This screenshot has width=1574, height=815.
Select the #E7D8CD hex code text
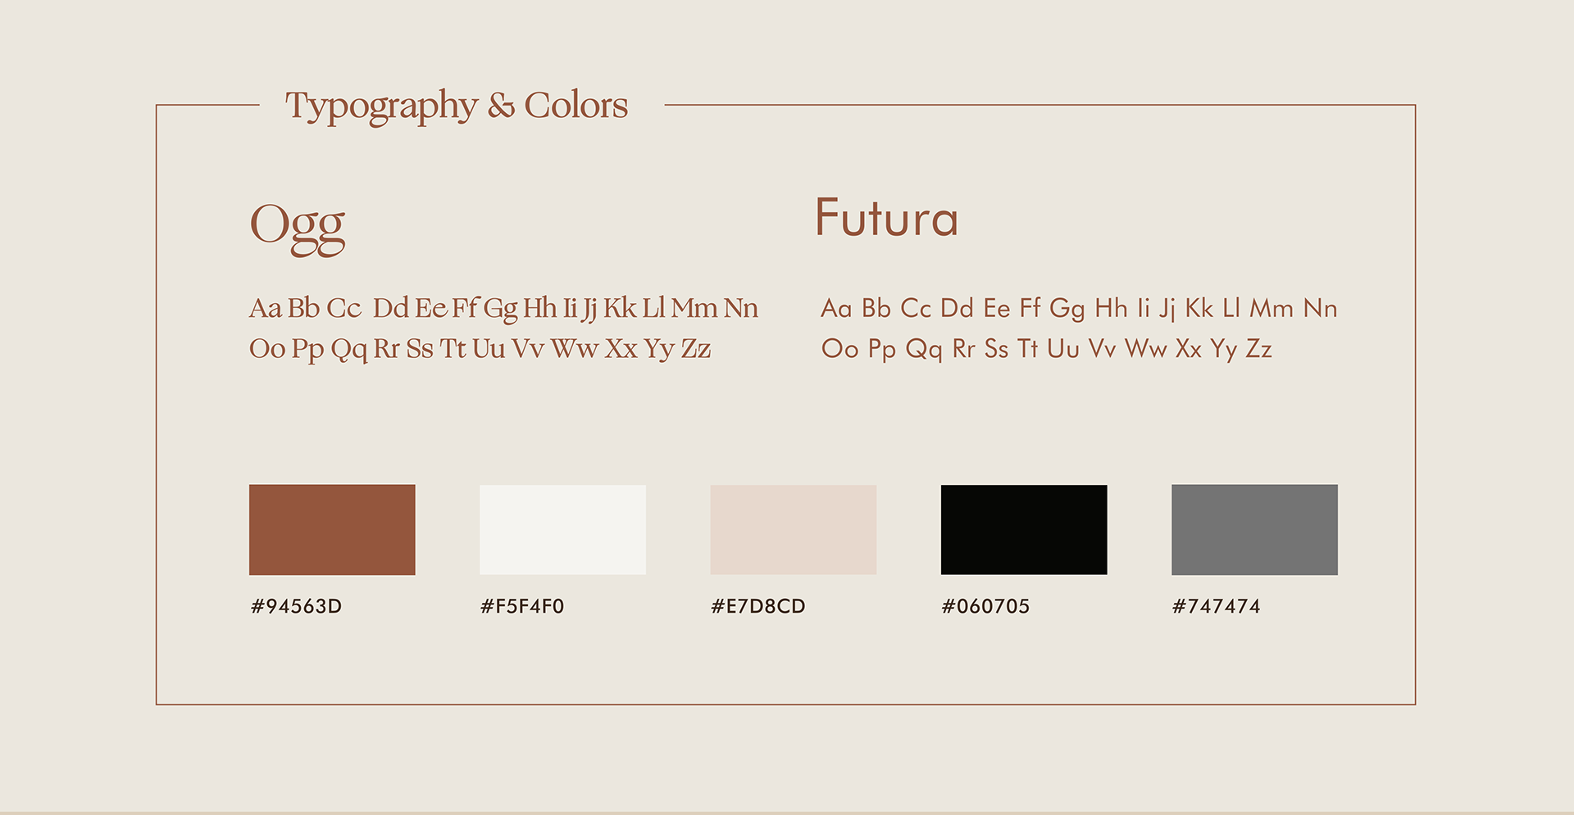click(x=758, y=606)
